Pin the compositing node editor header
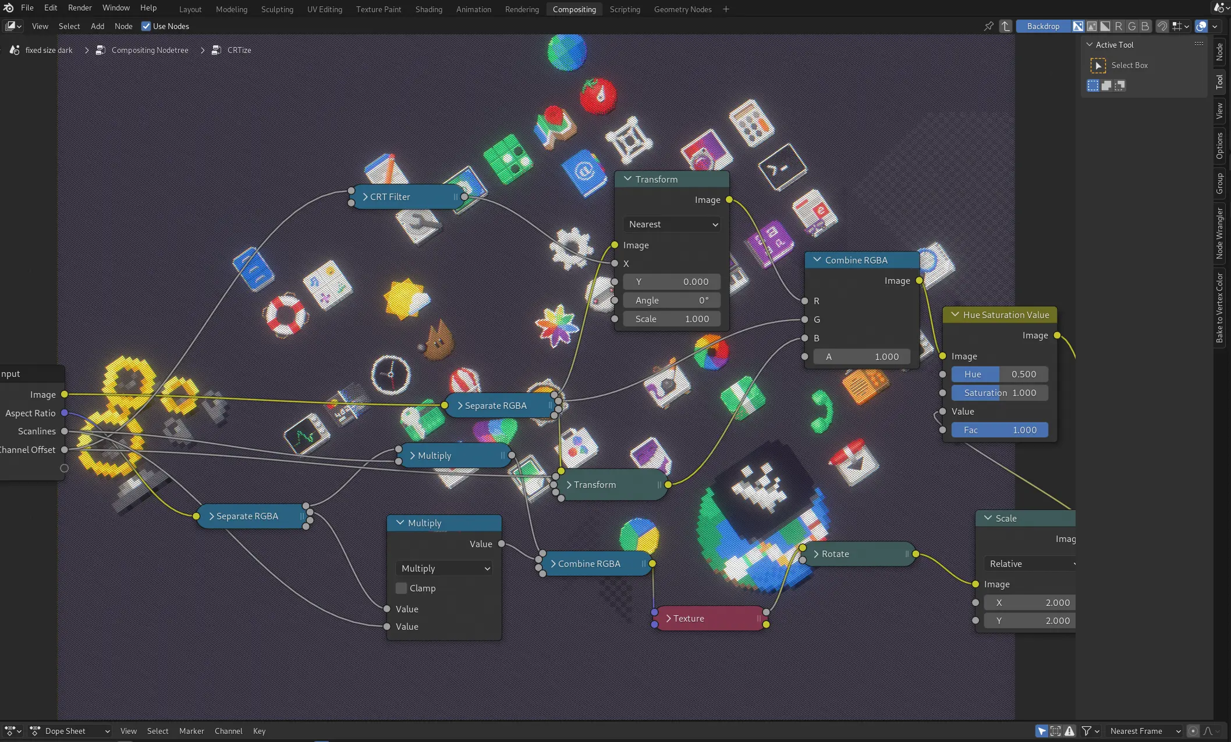The width and height of the screenshot is (1231, 742). (x=988, y=26)
